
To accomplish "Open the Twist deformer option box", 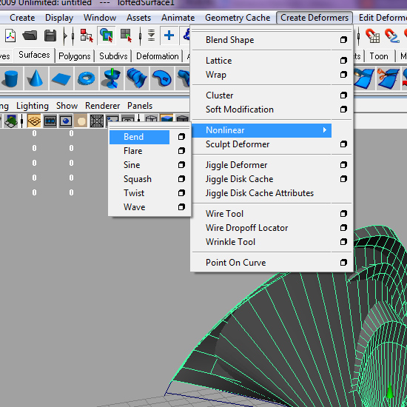I will 181,193.
